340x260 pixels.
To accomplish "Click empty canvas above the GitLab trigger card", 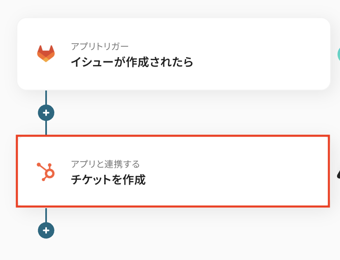I will (173, 8).
